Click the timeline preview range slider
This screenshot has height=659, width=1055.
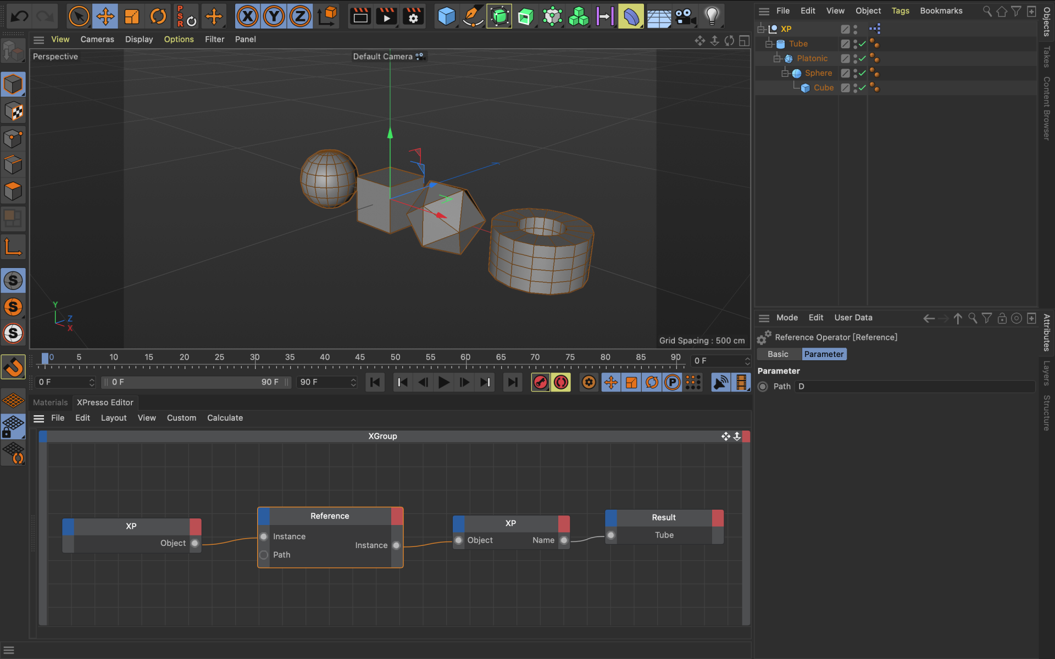tap(196, 382)
